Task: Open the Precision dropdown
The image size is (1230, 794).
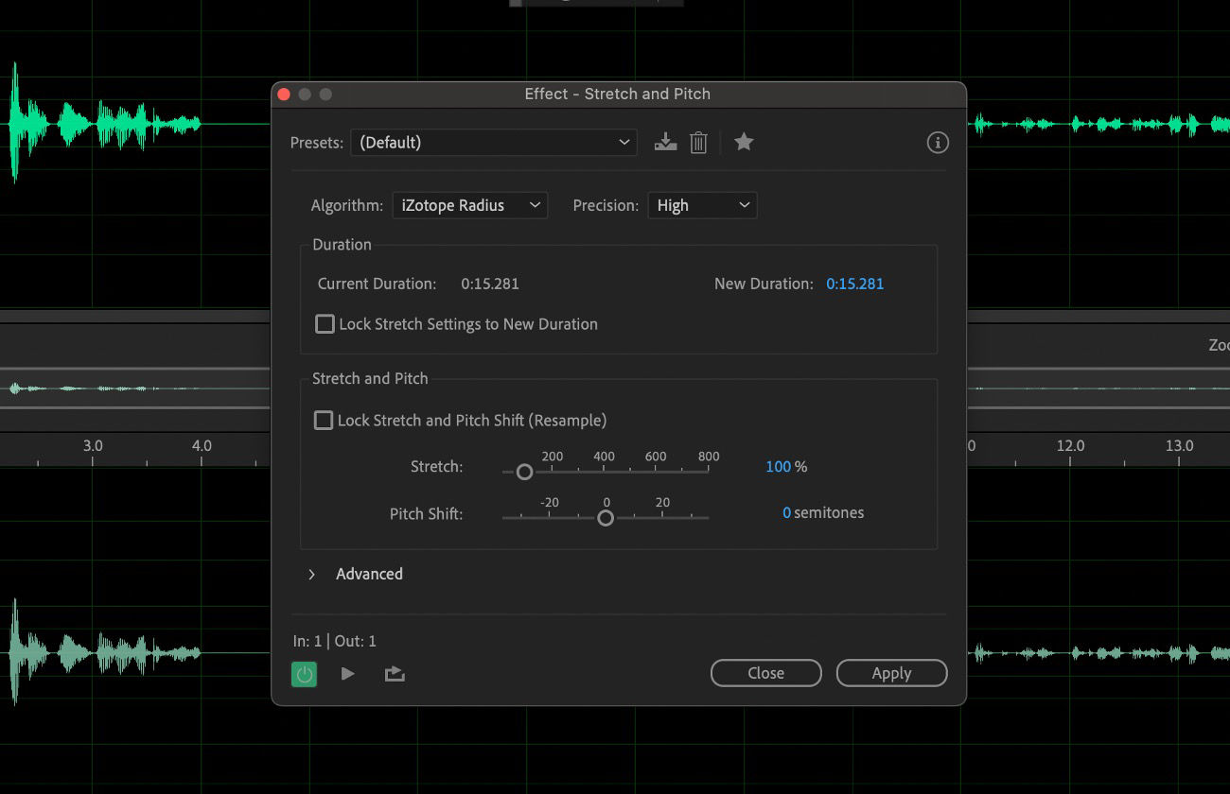Action: tap(702, 205)
